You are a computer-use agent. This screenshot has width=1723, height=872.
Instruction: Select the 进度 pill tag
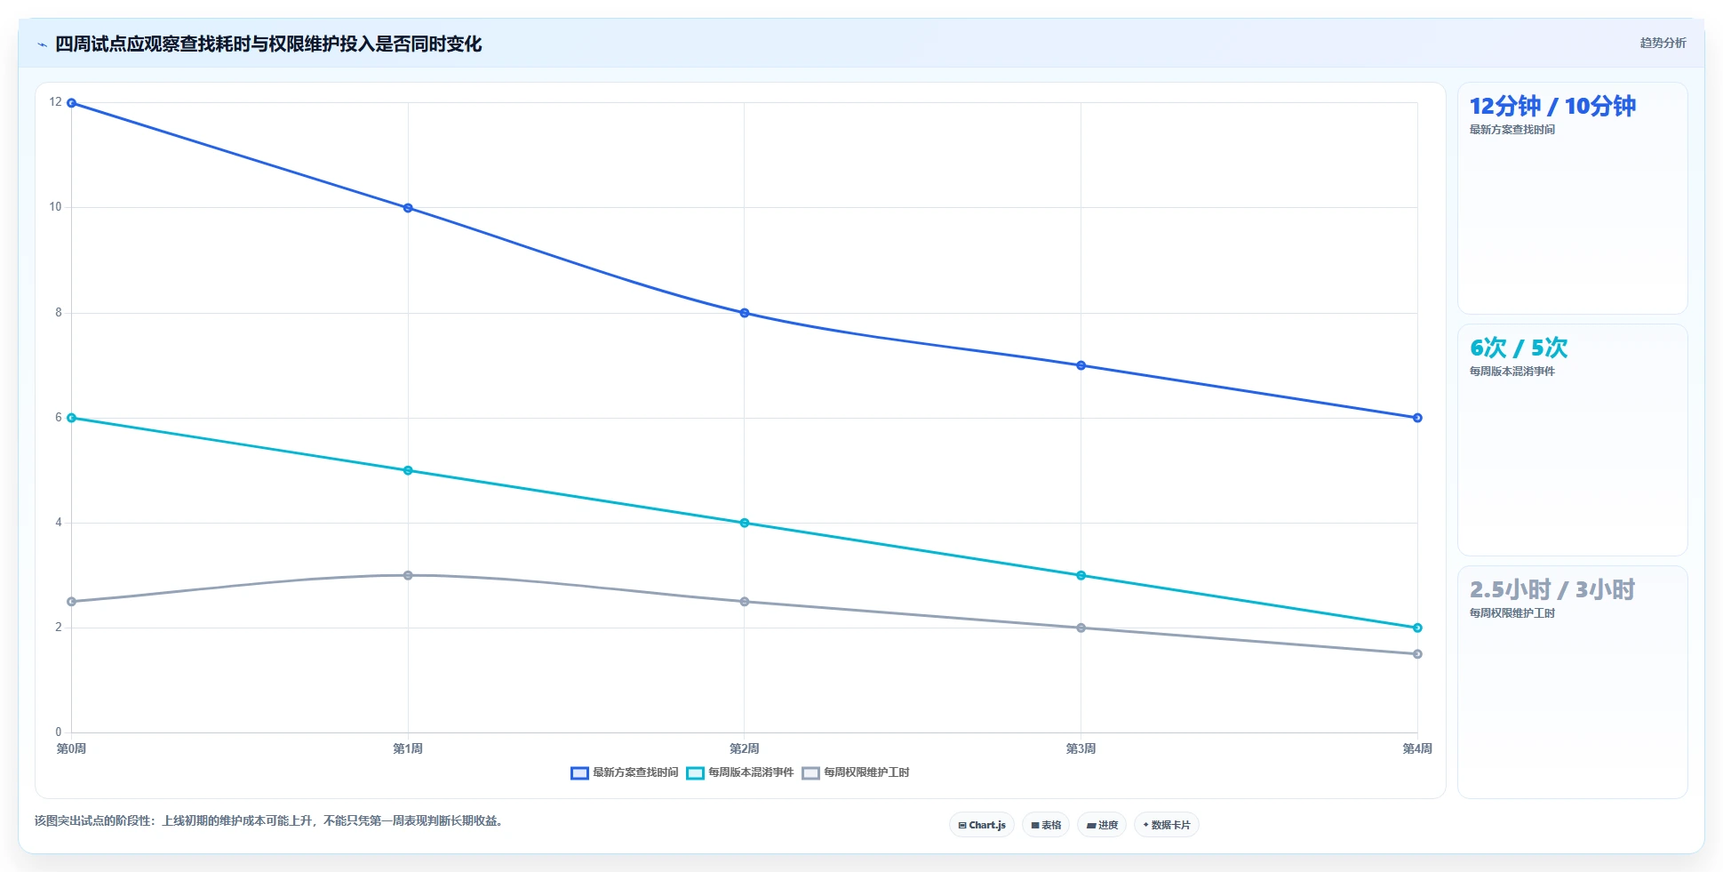(1102, 825)
